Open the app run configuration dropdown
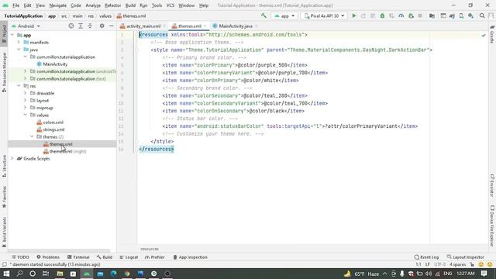 tap(284, 15)
